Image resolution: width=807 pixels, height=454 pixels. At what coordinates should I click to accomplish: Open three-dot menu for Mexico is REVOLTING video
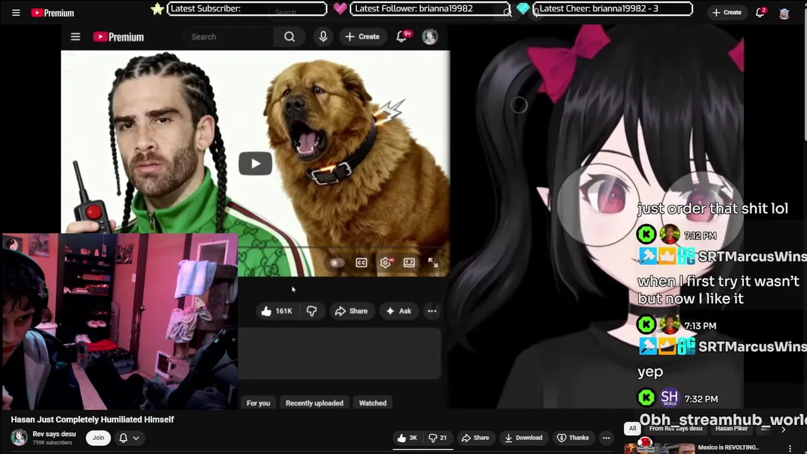[x=790, y=448]
